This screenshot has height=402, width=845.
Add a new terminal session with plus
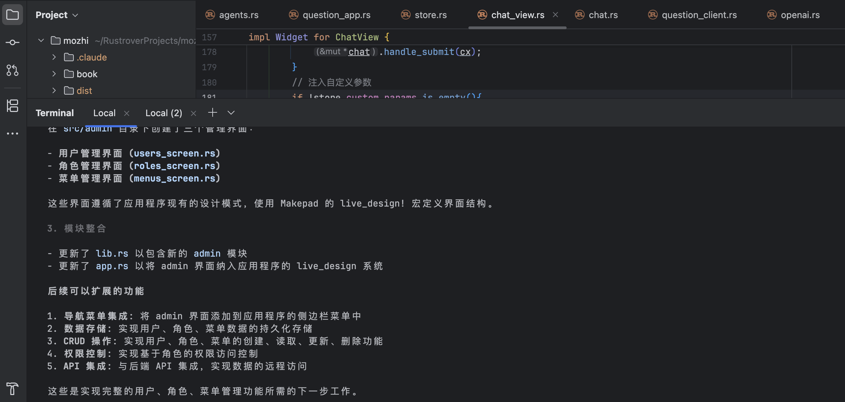click(212, 113)
